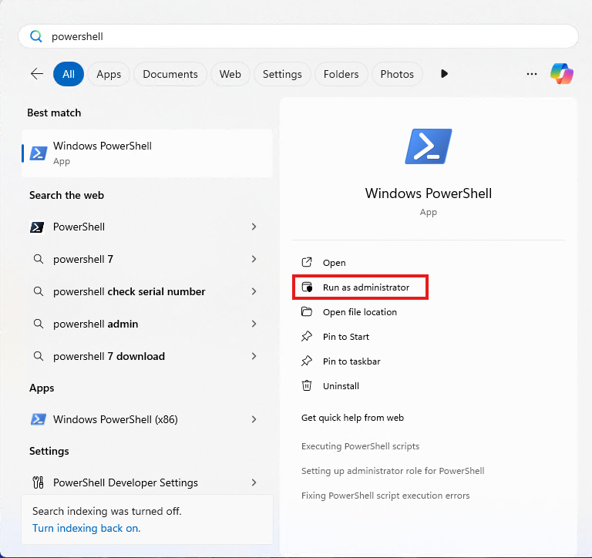The width and height of the screenshot is (592, 558).
Task: Click the Pin to taskbar pin icon
Action: [x=307, y=361]
